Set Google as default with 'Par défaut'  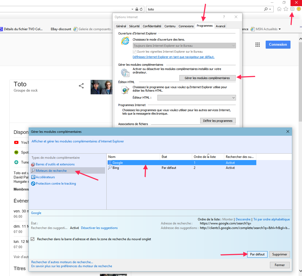(257, 254)
